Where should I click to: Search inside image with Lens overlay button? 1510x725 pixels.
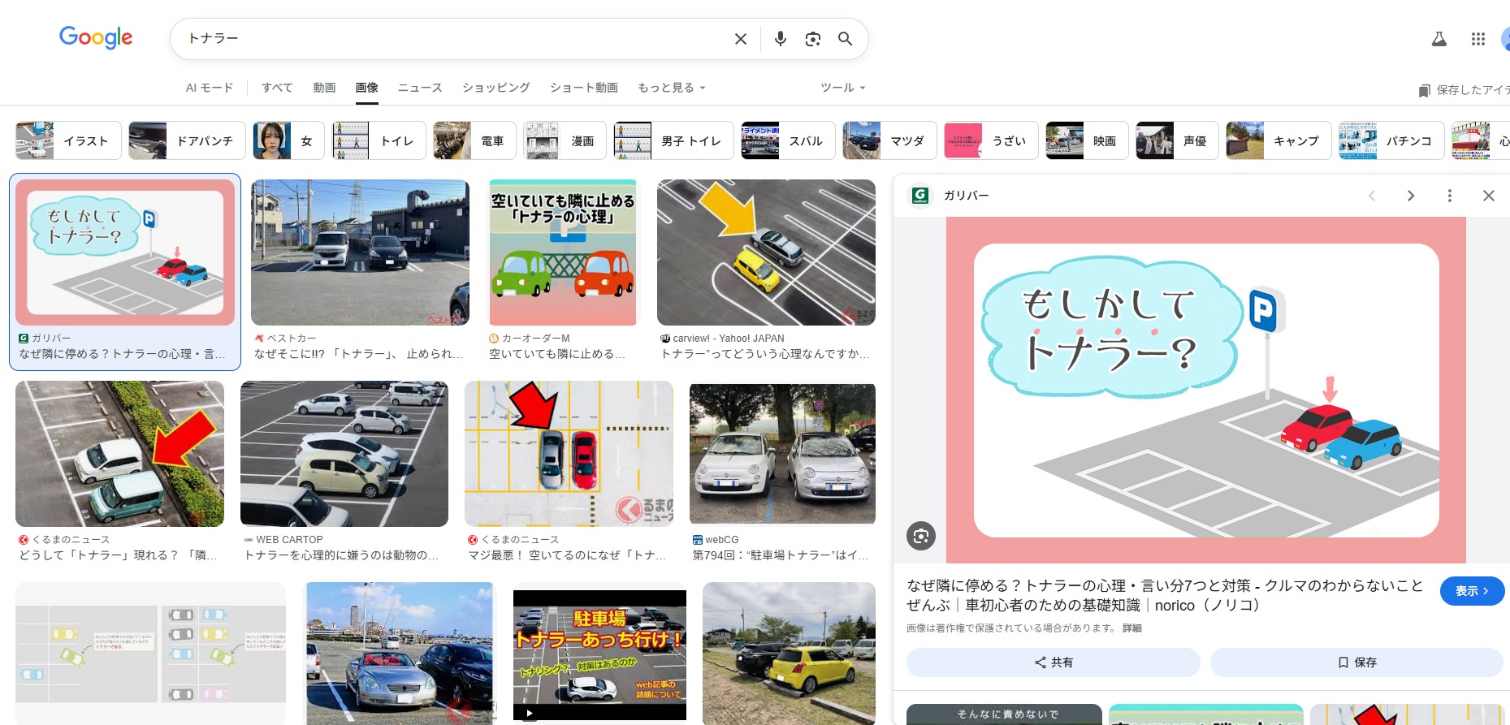pos(920,536)
